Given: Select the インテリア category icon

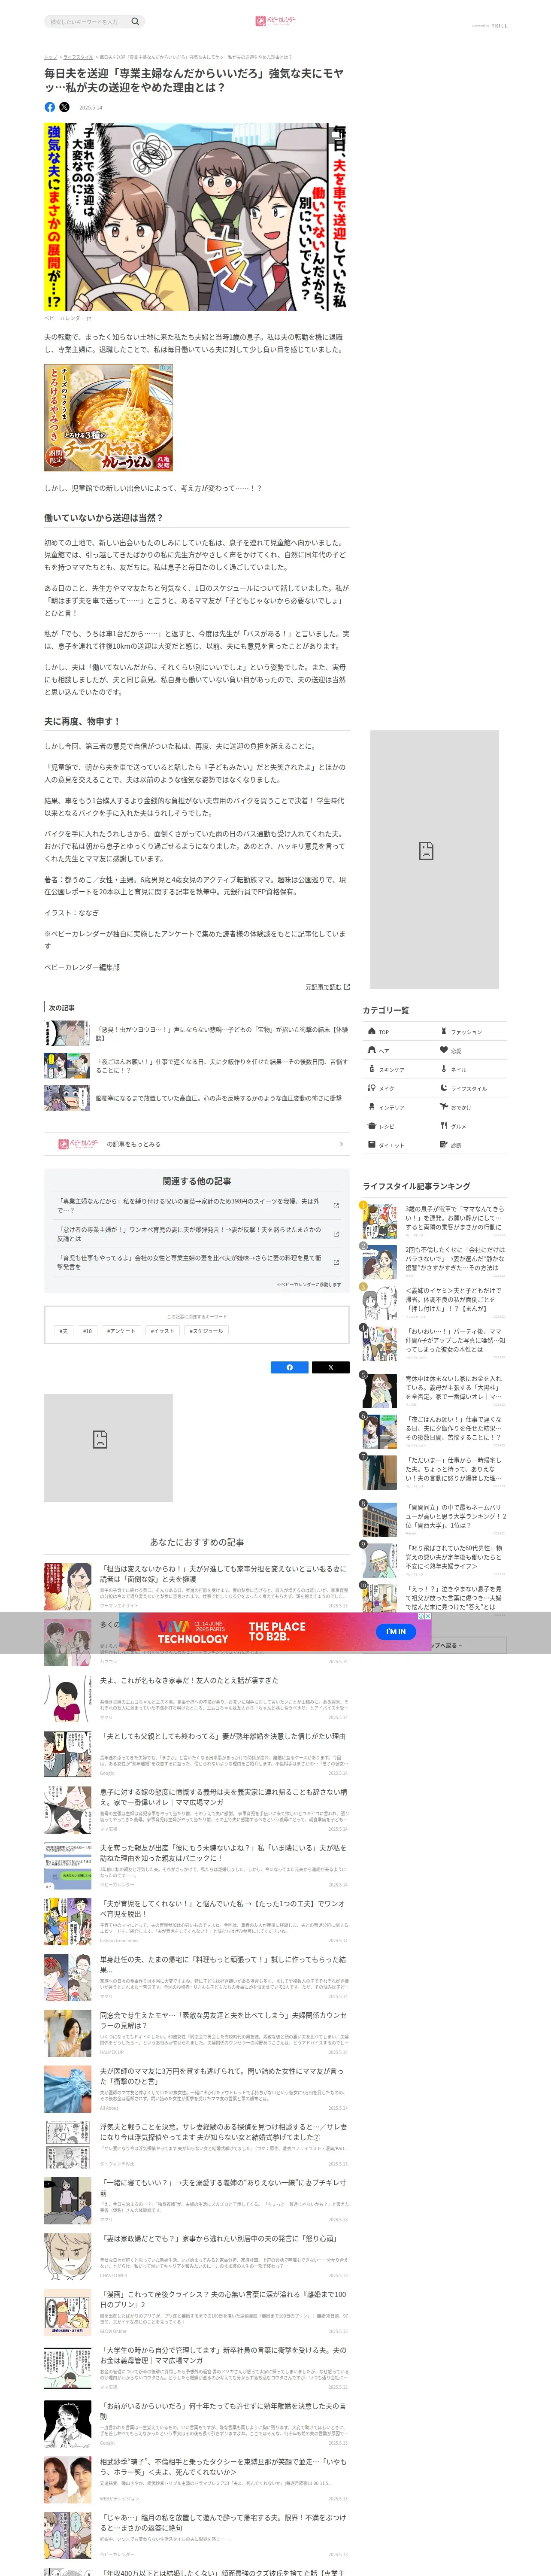Looking at the screenshot, I should (372, 1107).
